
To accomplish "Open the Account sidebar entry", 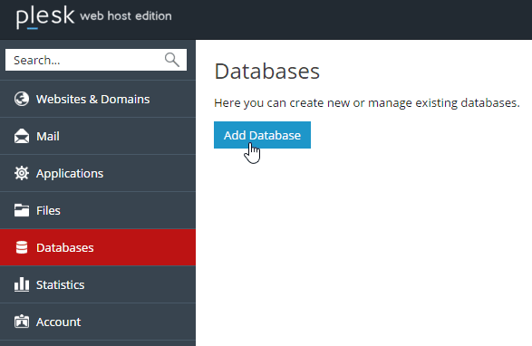I will [x=98, y=322].
